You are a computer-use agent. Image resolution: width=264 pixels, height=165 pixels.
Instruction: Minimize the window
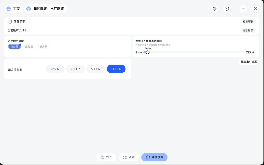243,9
